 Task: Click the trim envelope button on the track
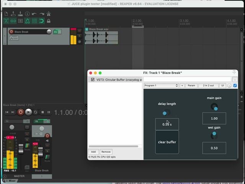(14, 38)
